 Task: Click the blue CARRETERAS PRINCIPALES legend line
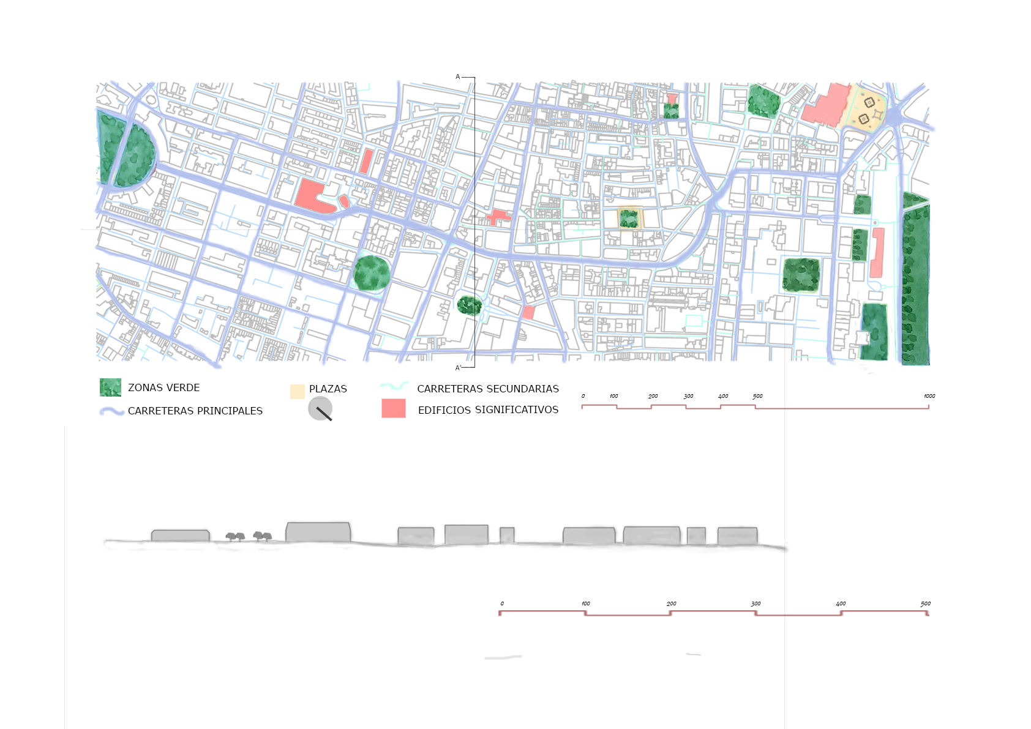point(112,411)
